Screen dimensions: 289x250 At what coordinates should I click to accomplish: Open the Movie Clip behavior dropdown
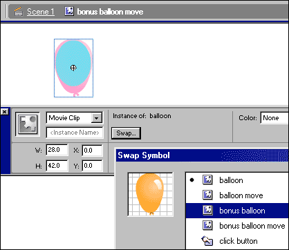(97, 118)
